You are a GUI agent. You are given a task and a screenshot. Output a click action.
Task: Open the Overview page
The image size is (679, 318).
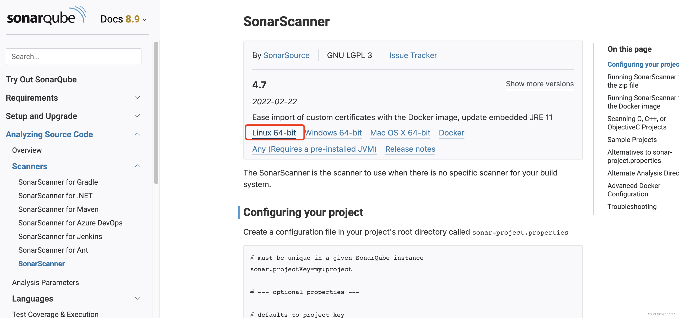[x=27, y=150]
